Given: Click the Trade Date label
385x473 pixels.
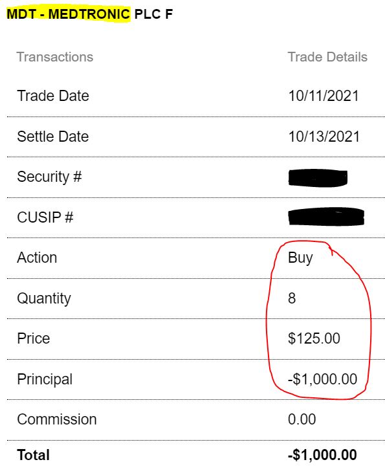Looking at the screenshot, I should pos(53,96).
